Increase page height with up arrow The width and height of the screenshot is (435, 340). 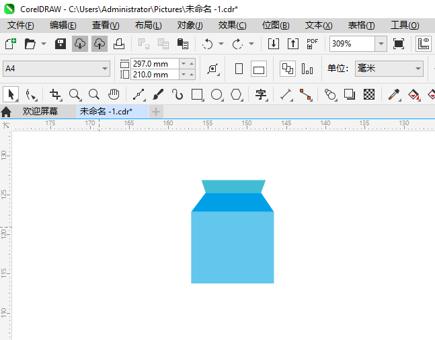point(192,75)
